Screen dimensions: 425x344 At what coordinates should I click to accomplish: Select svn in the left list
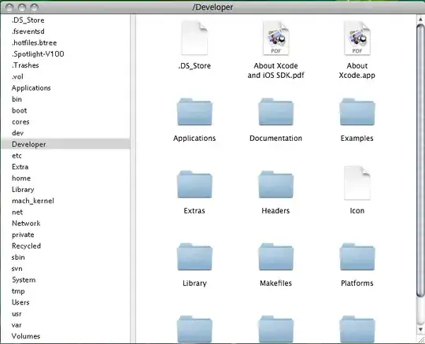(17, 268)
